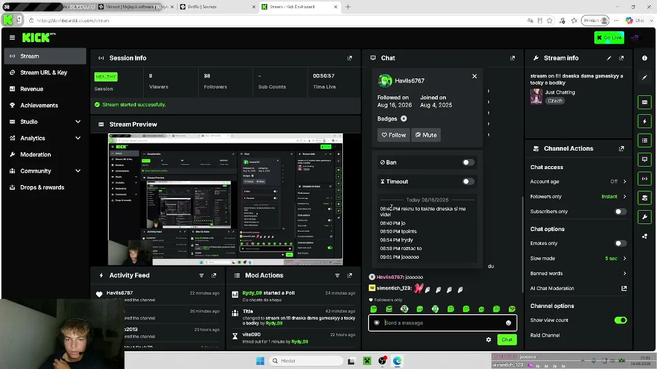
Task: Pop out the Channel Actions panel
Action: coord(622,149)
